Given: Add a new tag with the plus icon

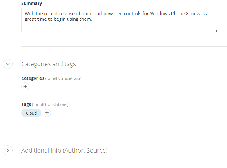Looking at the screenshot, I should coord(47,113).
